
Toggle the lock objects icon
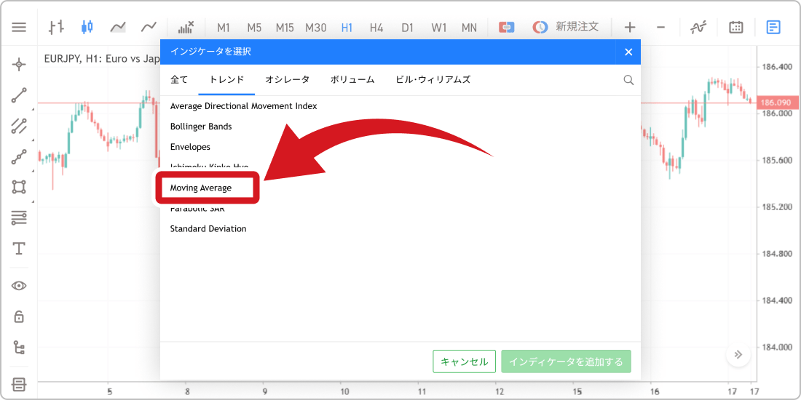pos(19,316)
